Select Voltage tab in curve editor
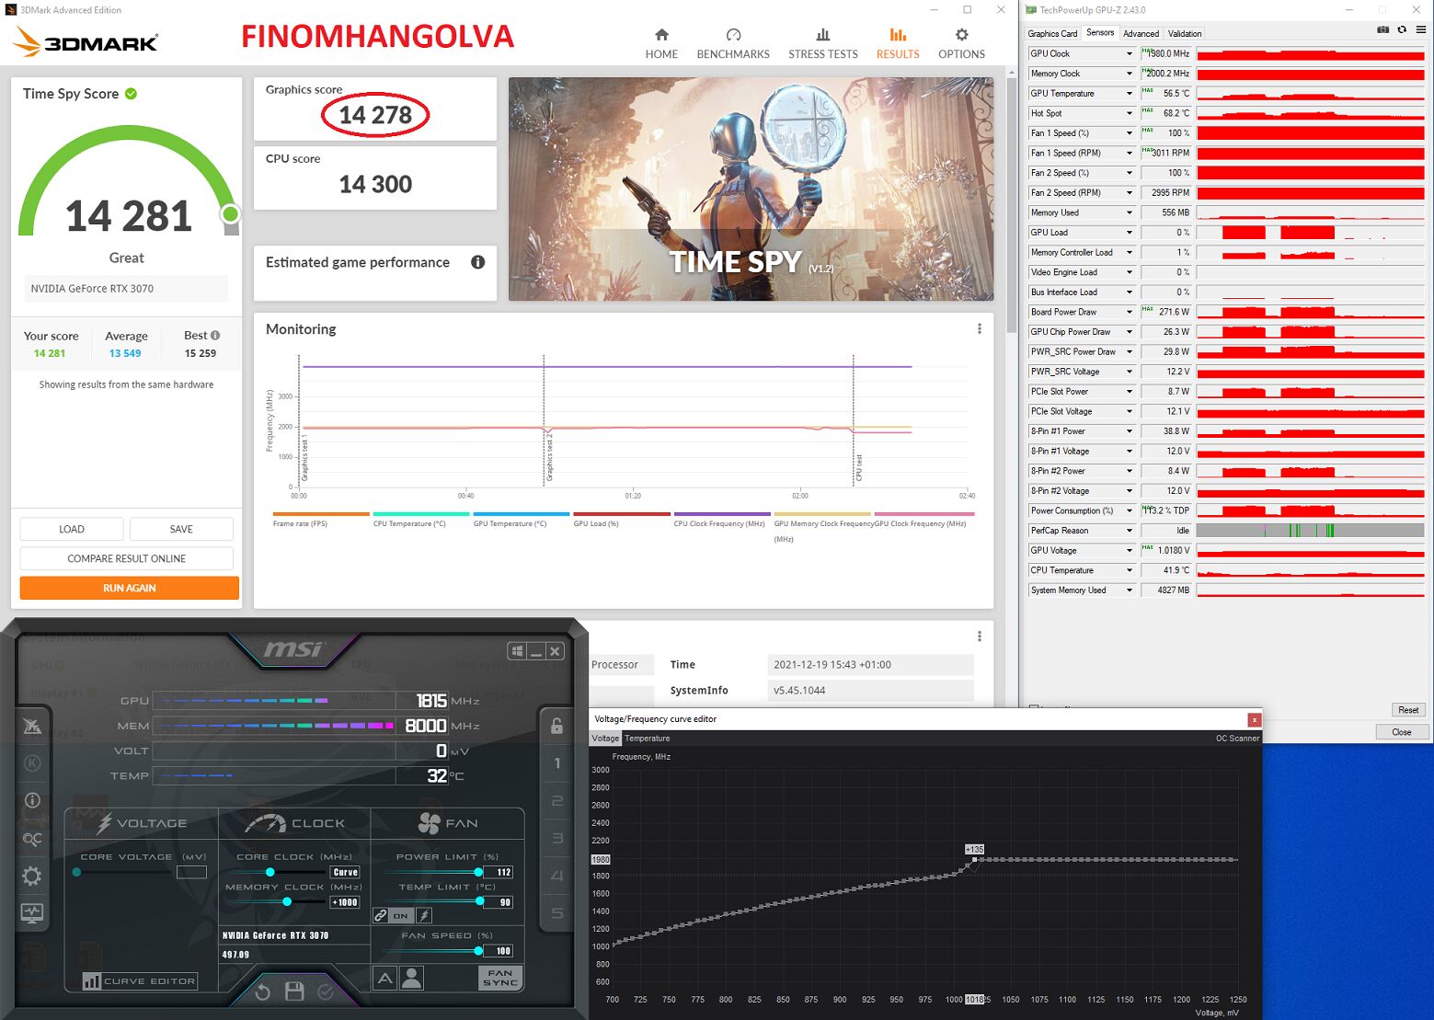Image resolution: width=1434 pixels, height=1020 pixels. coord(605,739)
